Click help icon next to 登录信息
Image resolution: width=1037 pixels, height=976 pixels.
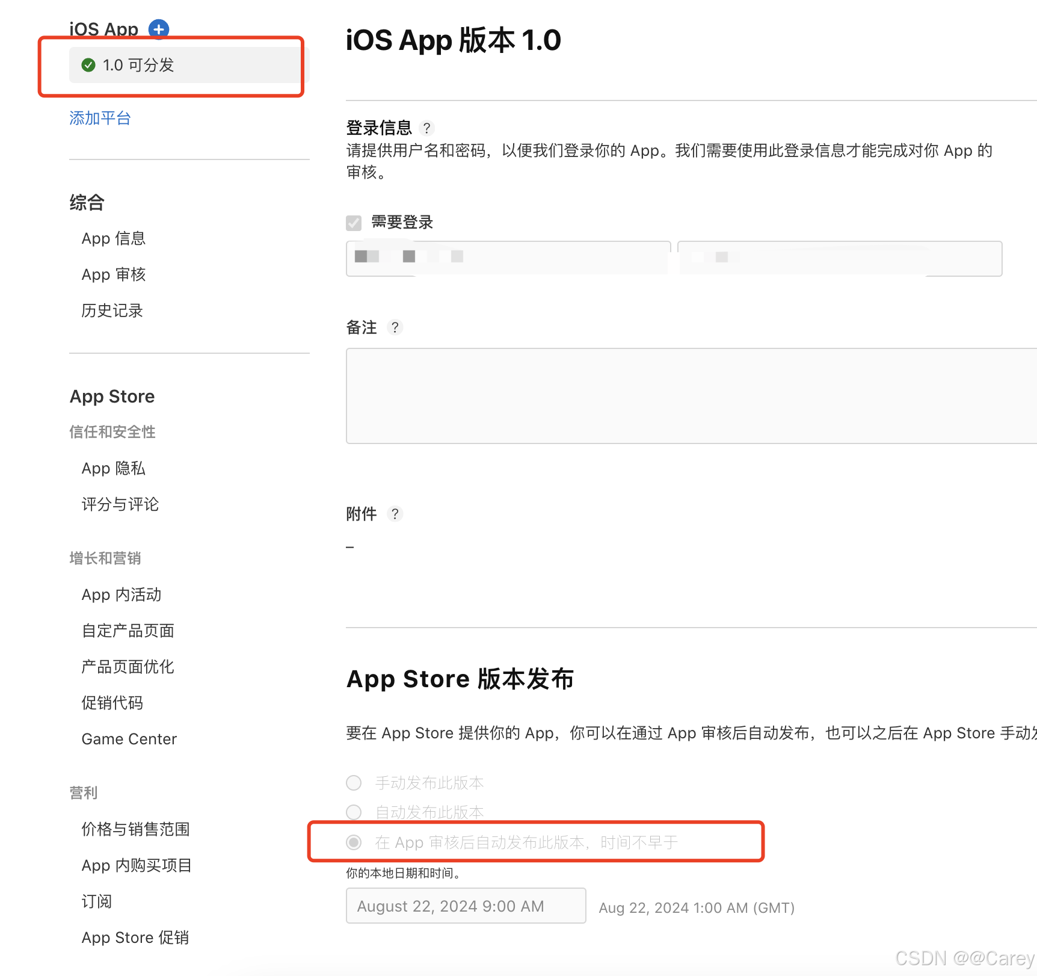[x=426, y=128]
